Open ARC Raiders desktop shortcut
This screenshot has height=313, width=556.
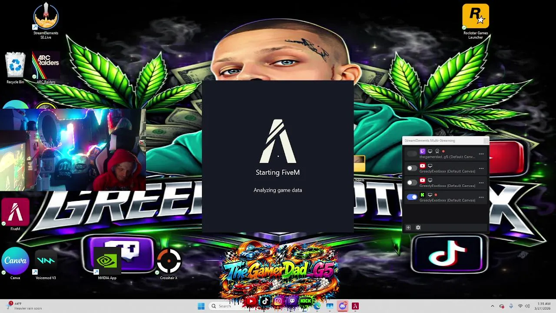46,68
